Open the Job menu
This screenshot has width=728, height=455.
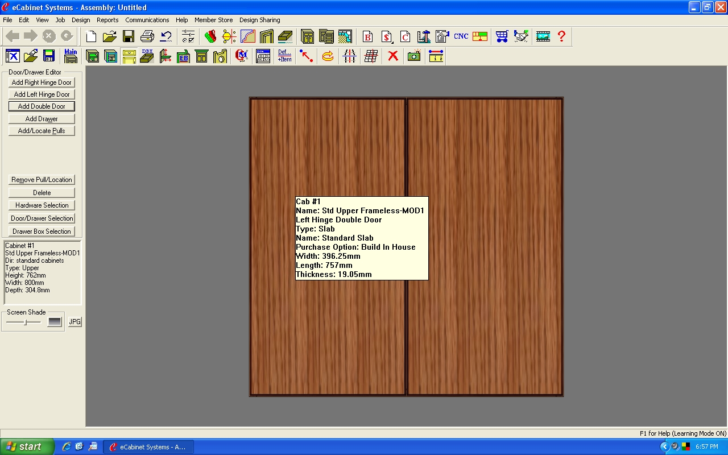coord(60,20)
